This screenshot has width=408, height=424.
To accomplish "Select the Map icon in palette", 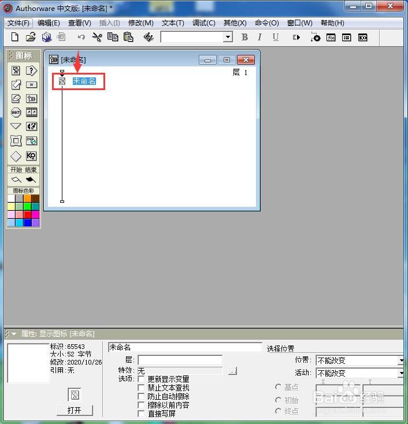I will coord(31,98).
